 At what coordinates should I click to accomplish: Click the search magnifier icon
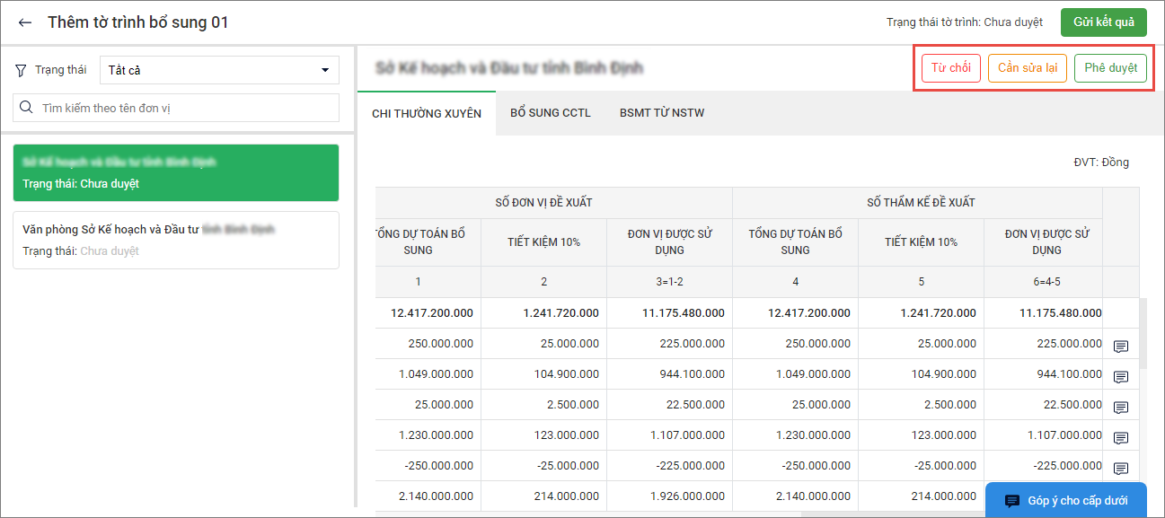pyautogui.click(x=27, y=108)
